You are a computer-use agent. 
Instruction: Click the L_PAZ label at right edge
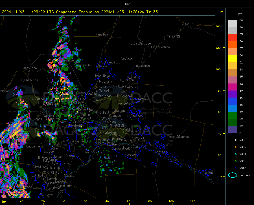click(x=209, y=173)
